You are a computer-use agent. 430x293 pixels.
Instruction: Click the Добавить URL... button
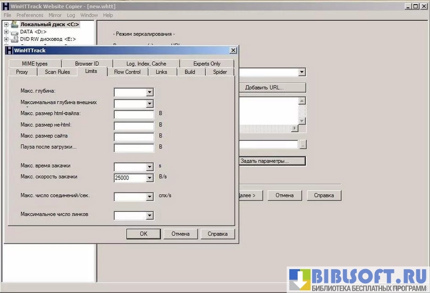[271, 88]
